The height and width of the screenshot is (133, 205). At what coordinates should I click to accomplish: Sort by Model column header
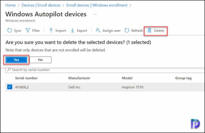click(127, 78)
